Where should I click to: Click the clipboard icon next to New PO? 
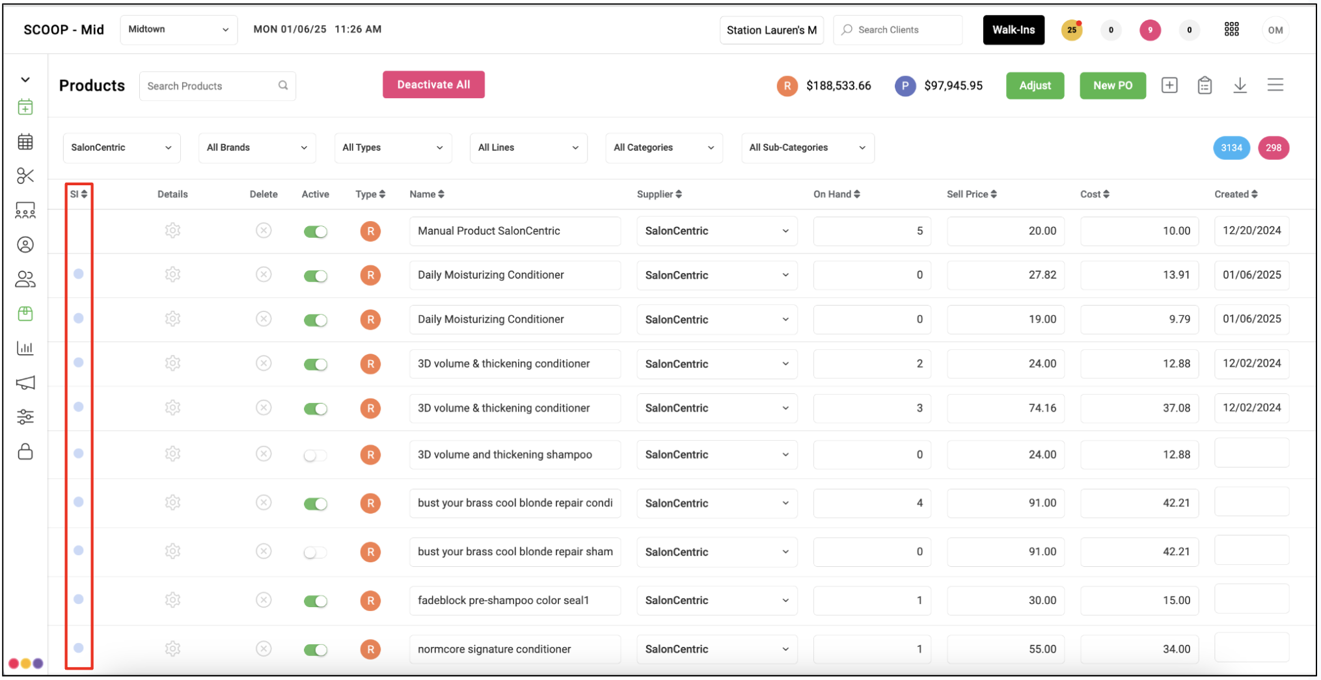click(x=1205, y=85)
